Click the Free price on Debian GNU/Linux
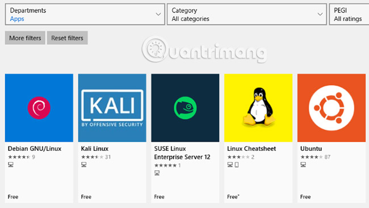The width and height of the screenshot is (369, 208). (13, 197)
